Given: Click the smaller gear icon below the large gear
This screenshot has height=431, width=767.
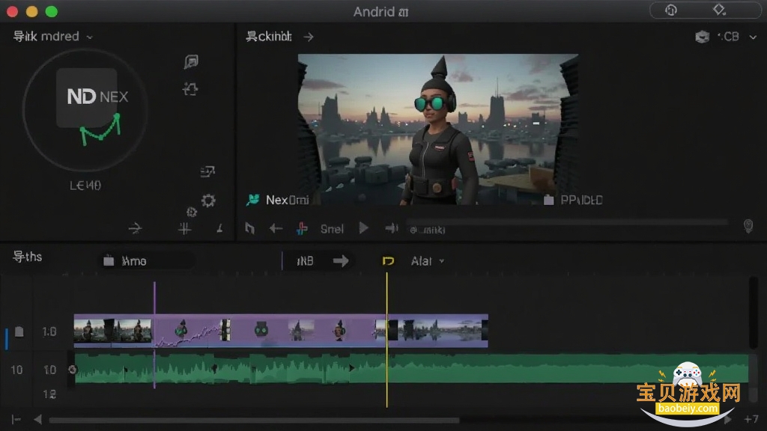Looking at the screenshot, I should coord(191,212).
